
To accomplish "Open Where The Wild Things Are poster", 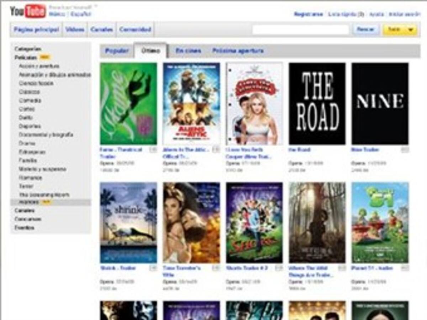I will click(x=317, y=223).
